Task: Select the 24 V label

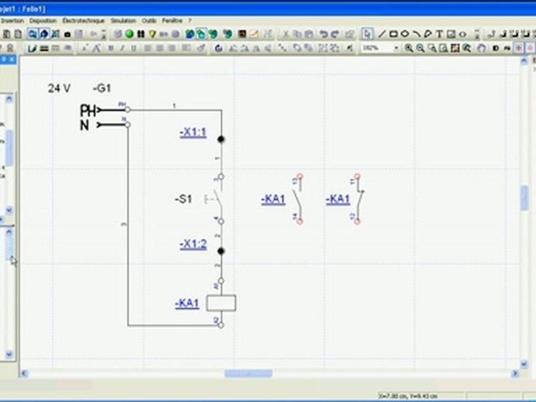Action: tap(59, 89)
